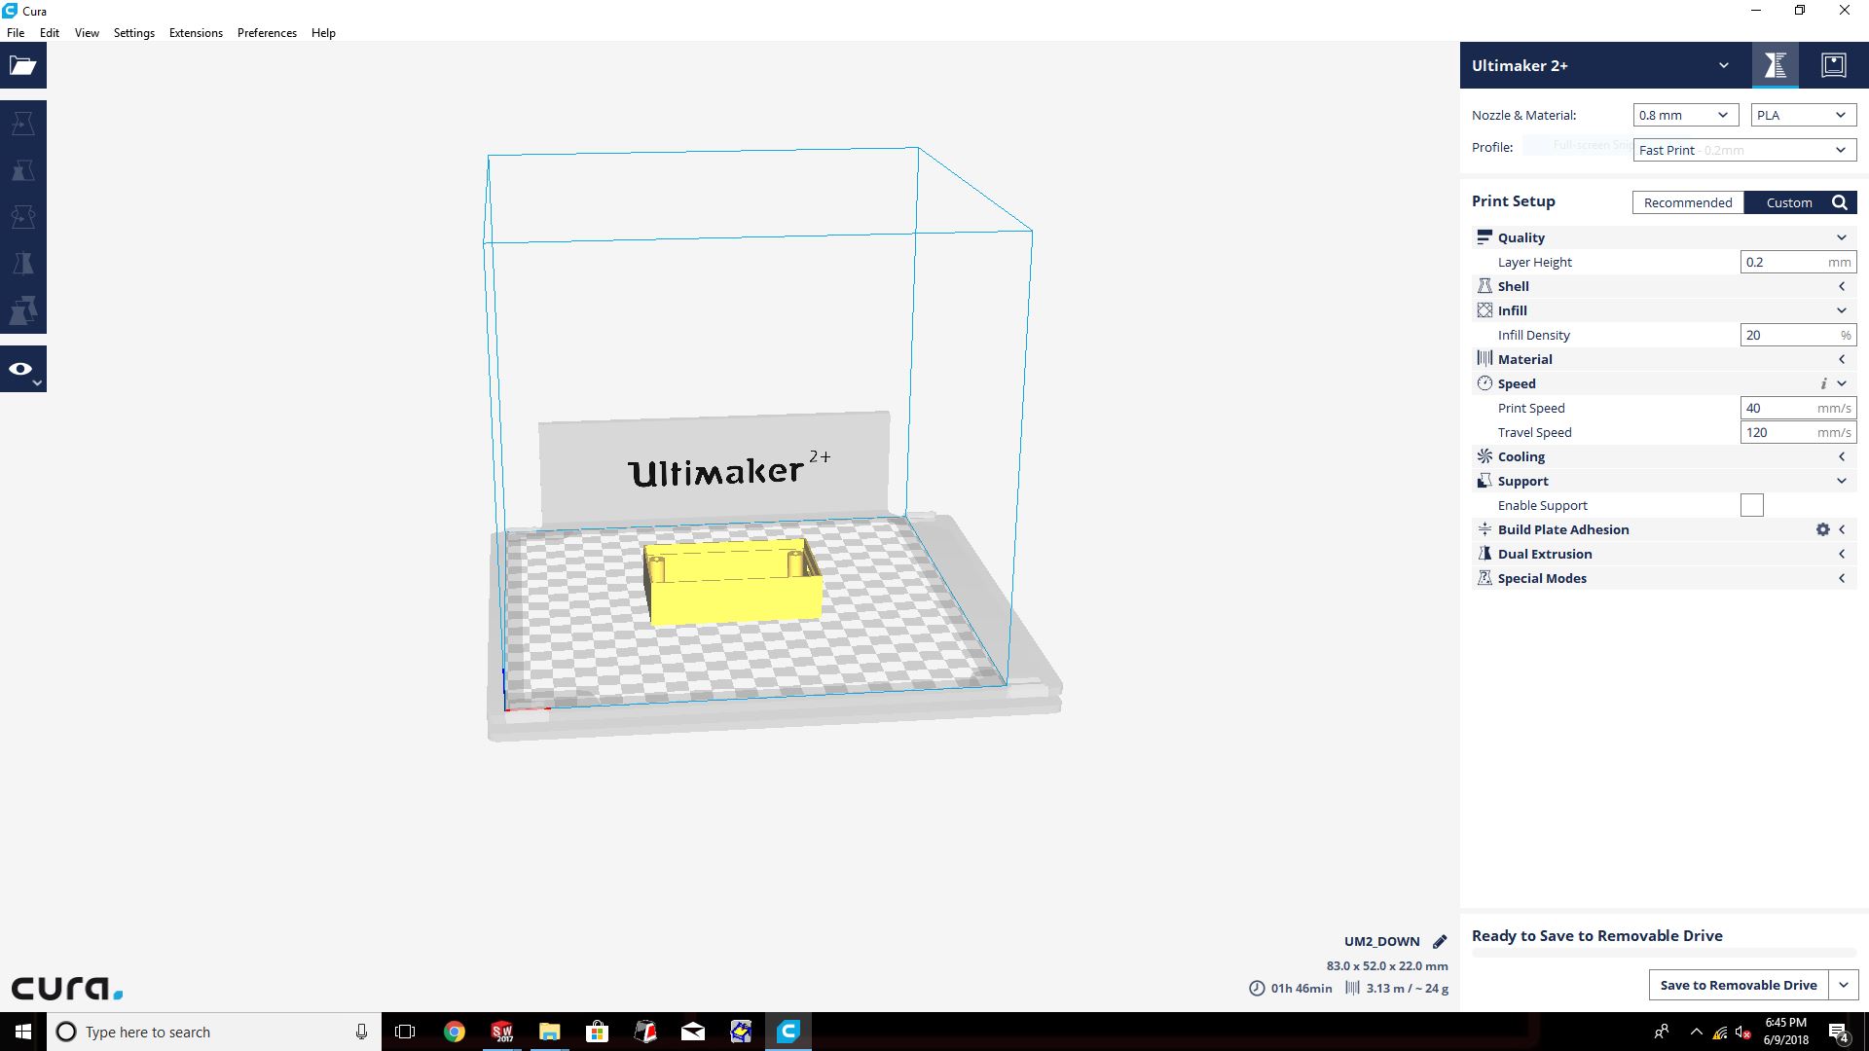This screenshot has width=1869, height=1051.
Task: Open the Extensions menu
Action: (x=196, y=32)
